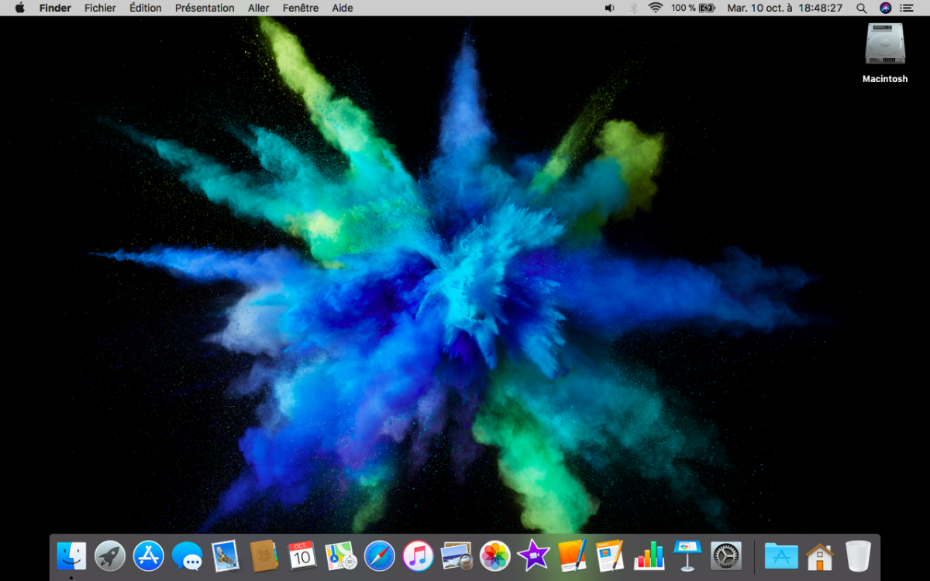Image resolution: width=930 pixels, height=581 pixels.
Task: Open System Preferences from the dock
Action: (x=726, y=555)
